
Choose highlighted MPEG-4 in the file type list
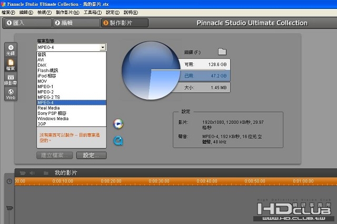click(x=72, y=103)
